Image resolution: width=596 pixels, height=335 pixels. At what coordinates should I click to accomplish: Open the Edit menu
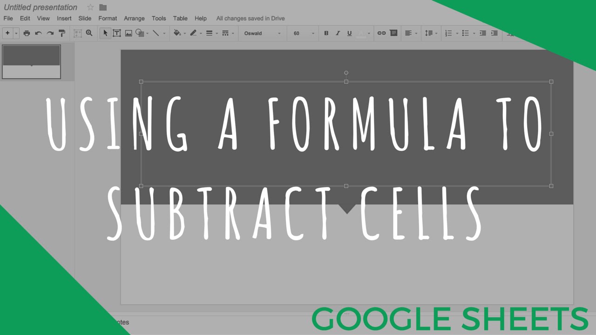click(25, 18)
